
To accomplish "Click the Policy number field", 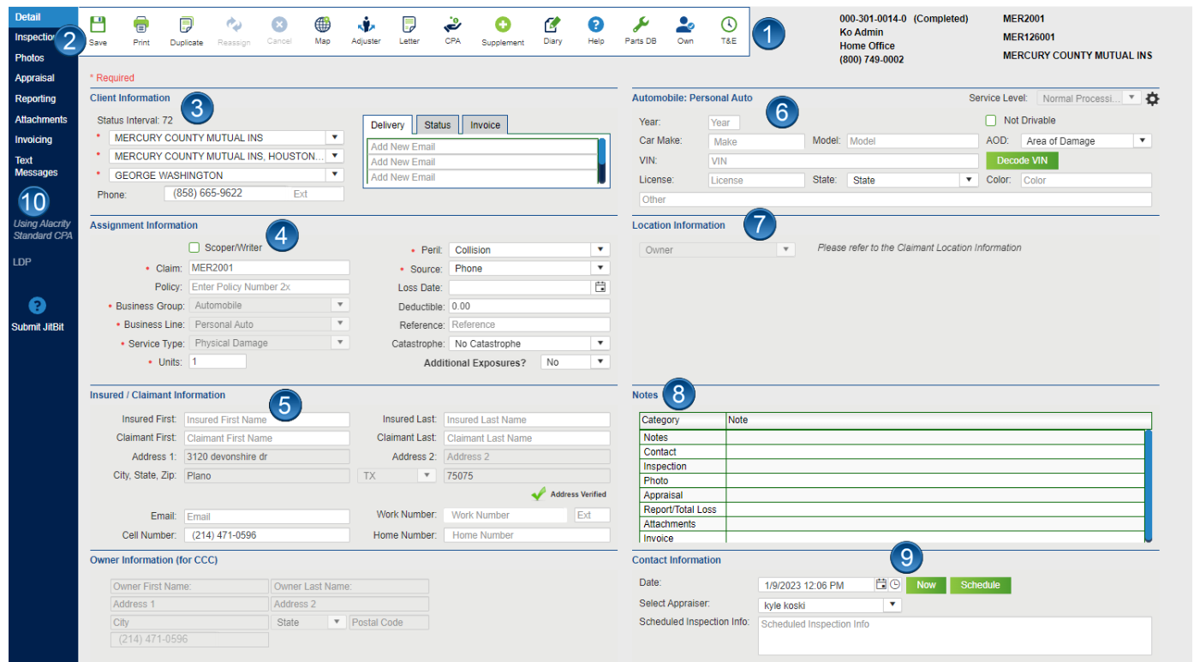I will 269,287.
